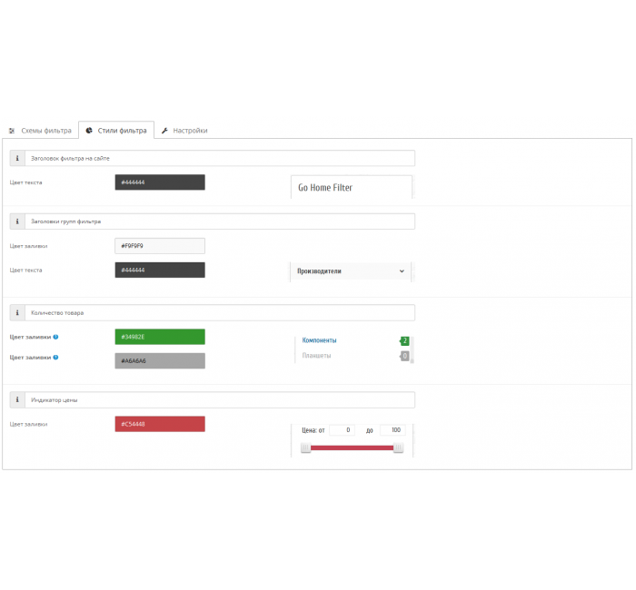Expand the Производители preview dropdown
The image size is (636, 590).
coord(351,271)
